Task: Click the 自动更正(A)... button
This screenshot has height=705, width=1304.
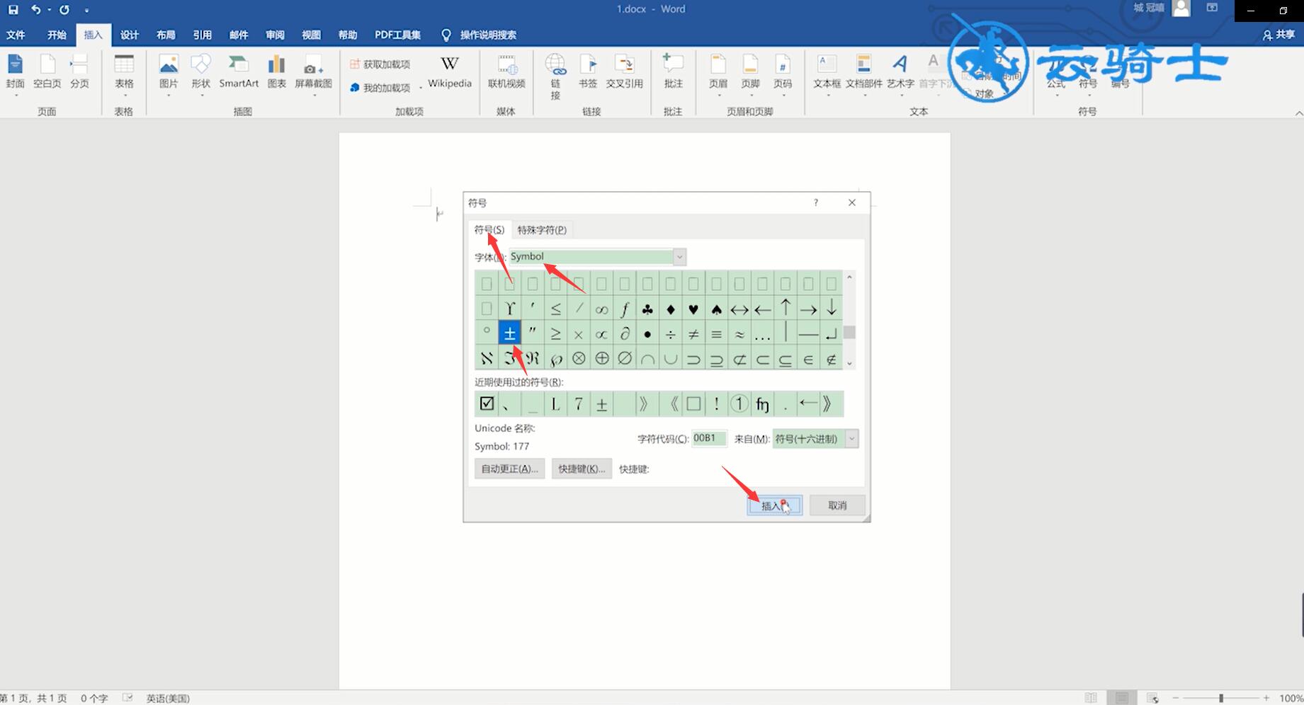Action: point(509,469)
